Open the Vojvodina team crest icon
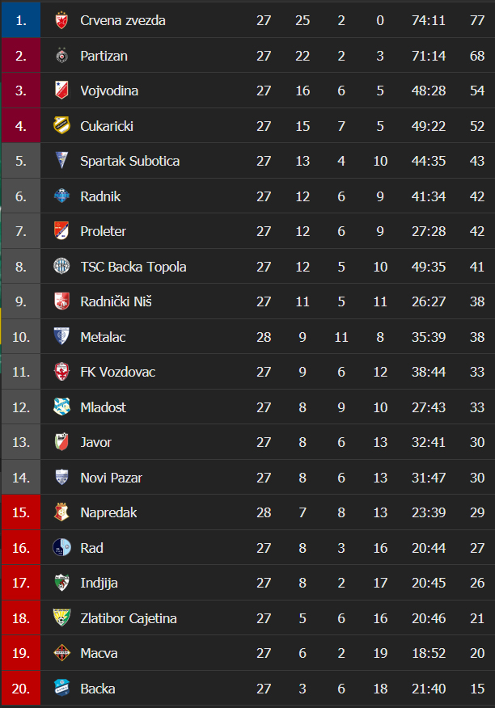Viewport: 495px width, 708px height. click(x=61, y=91)
